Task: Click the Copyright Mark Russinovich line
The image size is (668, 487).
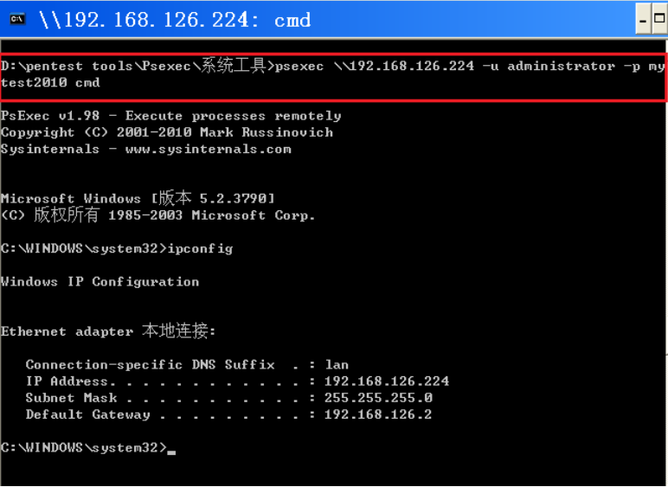Action: point(167,132)
